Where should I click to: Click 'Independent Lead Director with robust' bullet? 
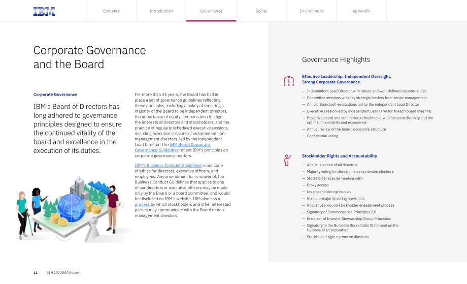coord(366,91)
